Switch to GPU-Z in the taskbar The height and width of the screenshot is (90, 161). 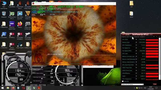point(29,88)
